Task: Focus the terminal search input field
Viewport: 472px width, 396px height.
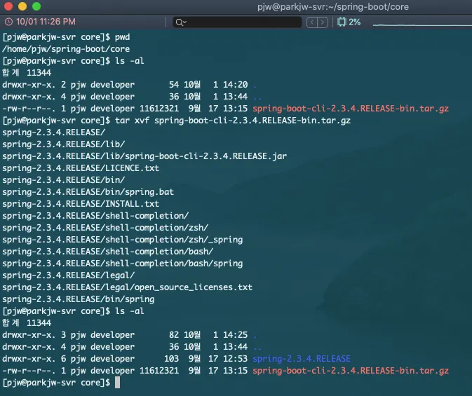Action: (x=237, y=22)
